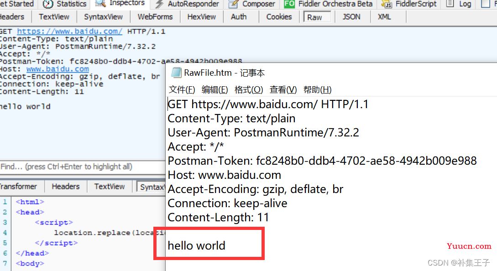Image resolution: width=497 pixels, height=271 pixels.
Task: Select the response Transformer tab
Action: click(18, 187)
